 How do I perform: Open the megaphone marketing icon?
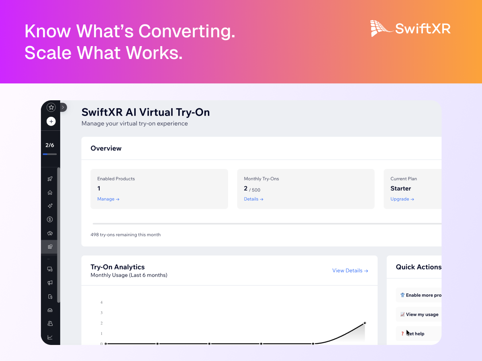[50, 283]
